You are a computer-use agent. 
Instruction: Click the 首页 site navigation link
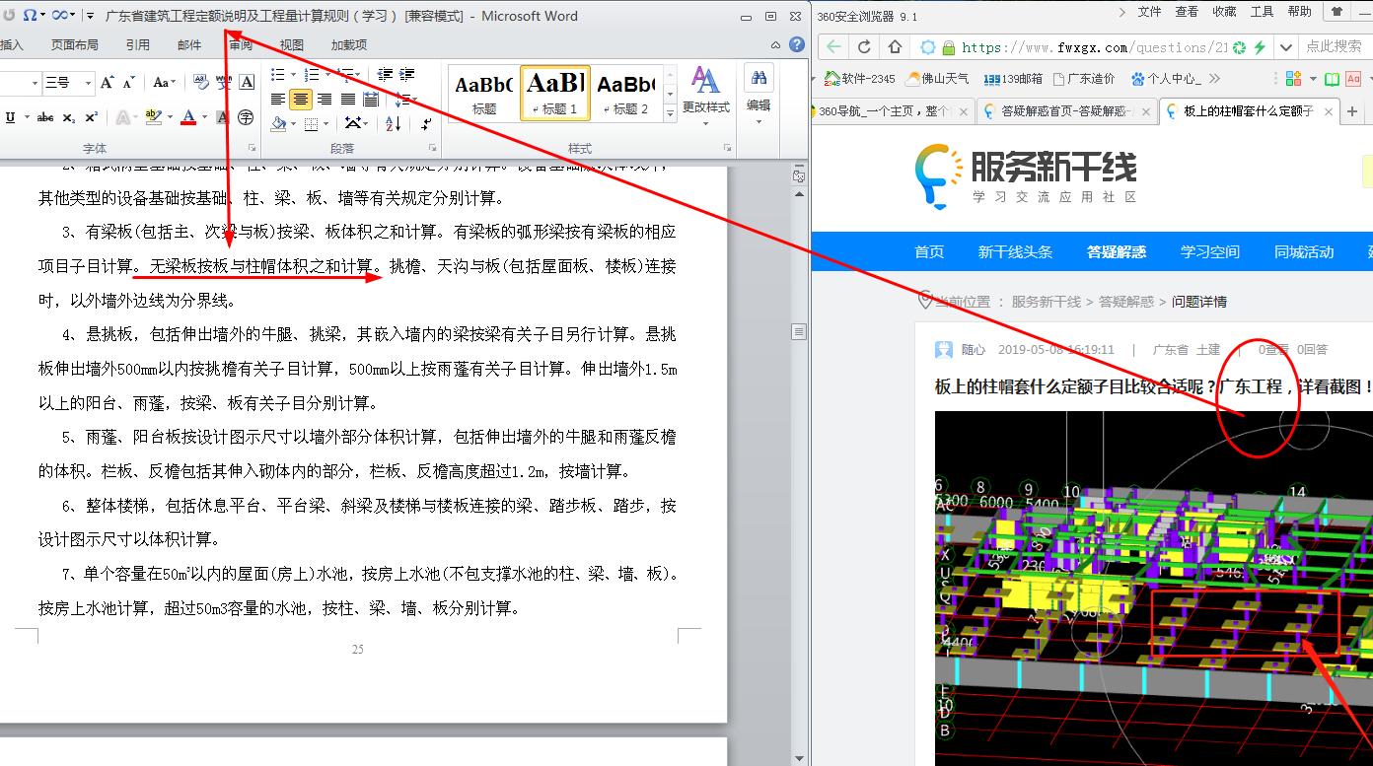(x=929, y=251)
